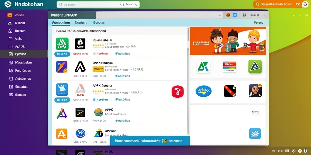Clear the top search bar with its X icon

pos(136,4)
